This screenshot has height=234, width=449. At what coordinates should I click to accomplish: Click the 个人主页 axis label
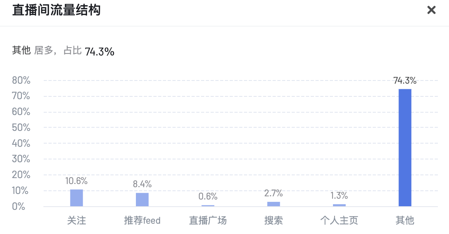click(x=339, y=220)
